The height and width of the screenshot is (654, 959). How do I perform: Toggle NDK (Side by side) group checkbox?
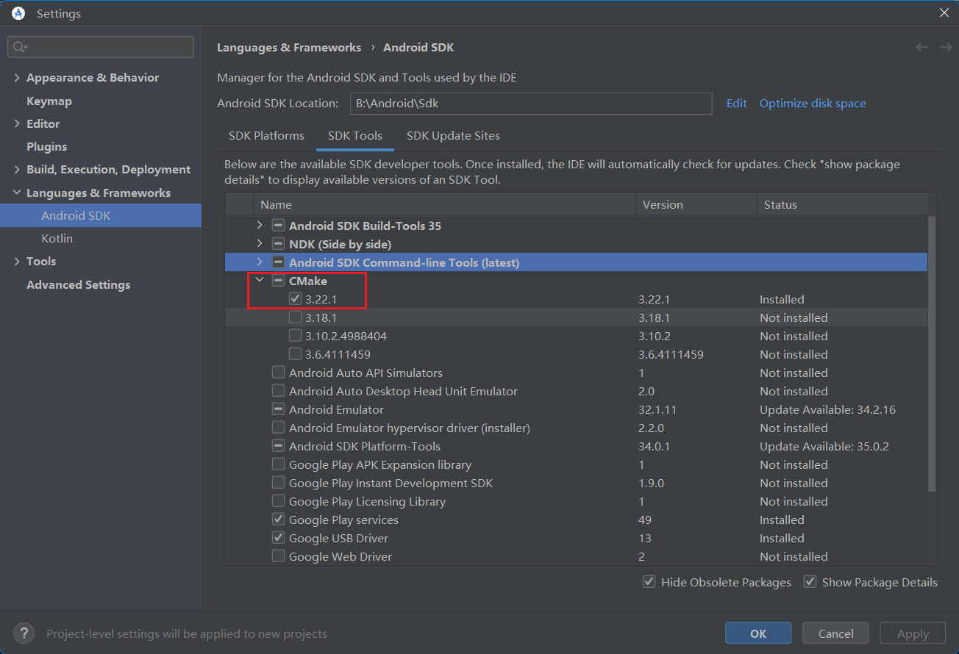(x=278, y=244)
